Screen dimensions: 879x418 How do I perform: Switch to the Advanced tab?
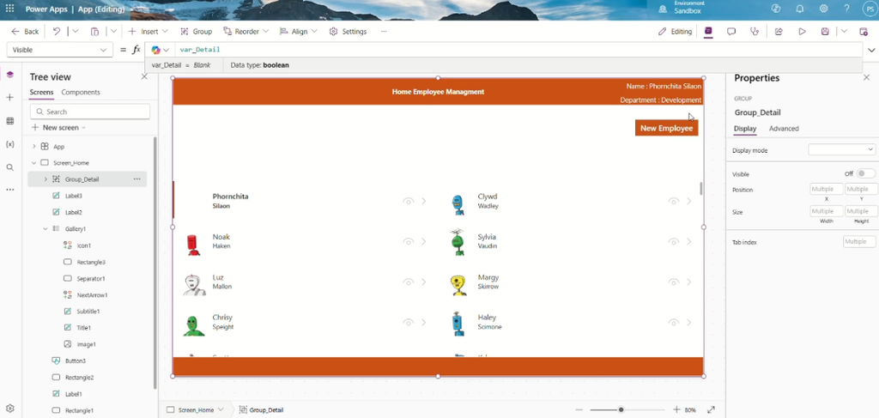(784, 128)
